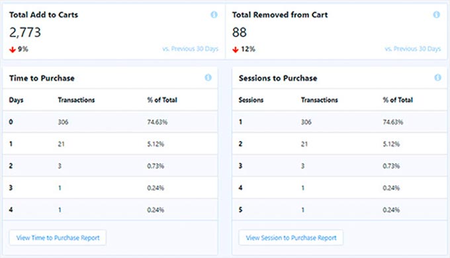Select Days column header in Time to Purchase

[x=16, y=100]
